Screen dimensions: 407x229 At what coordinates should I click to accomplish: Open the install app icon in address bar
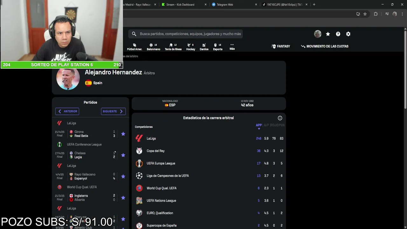coord(358,14)
